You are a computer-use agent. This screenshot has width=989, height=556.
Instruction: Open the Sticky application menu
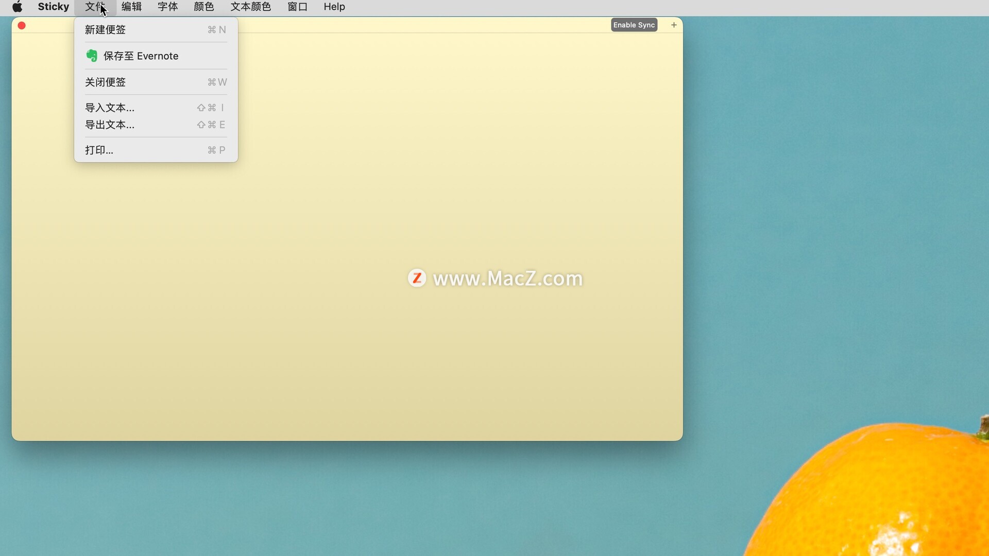54,7
